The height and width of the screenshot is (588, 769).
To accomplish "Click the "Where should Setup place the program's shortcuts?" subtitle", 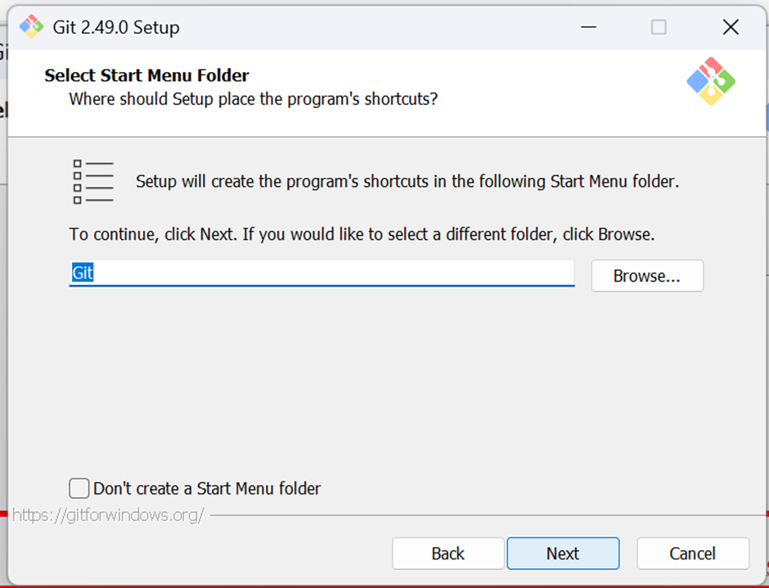I will tap(253, 99).
